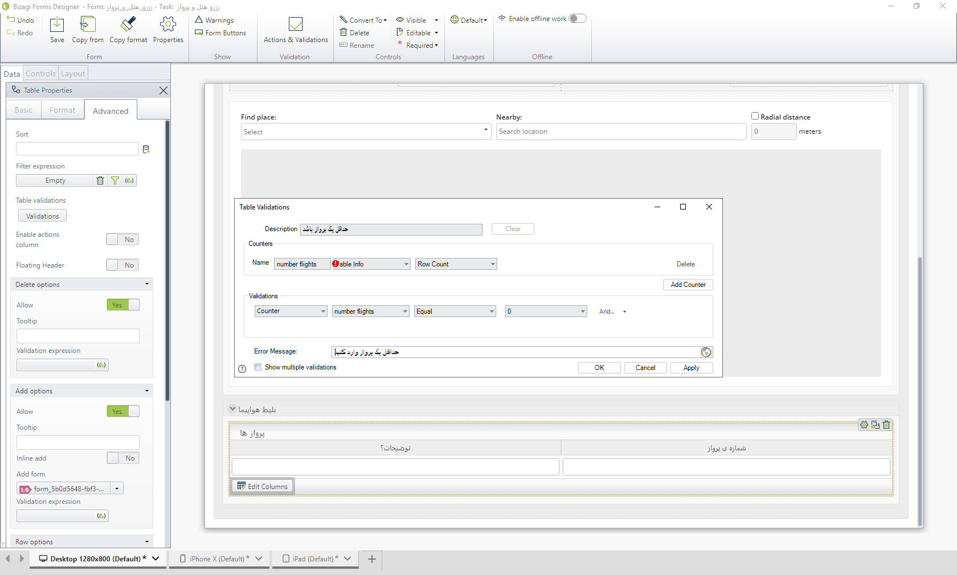The width and height of the screenshot is (957, 575).
Task: Click Rename in Controls group
Action: [357, 45]
